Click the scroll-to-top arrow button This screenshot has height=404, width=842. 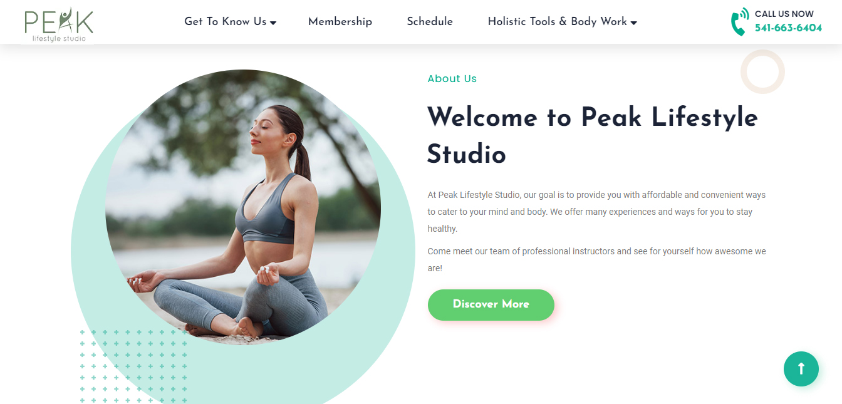tap(801, 369)
